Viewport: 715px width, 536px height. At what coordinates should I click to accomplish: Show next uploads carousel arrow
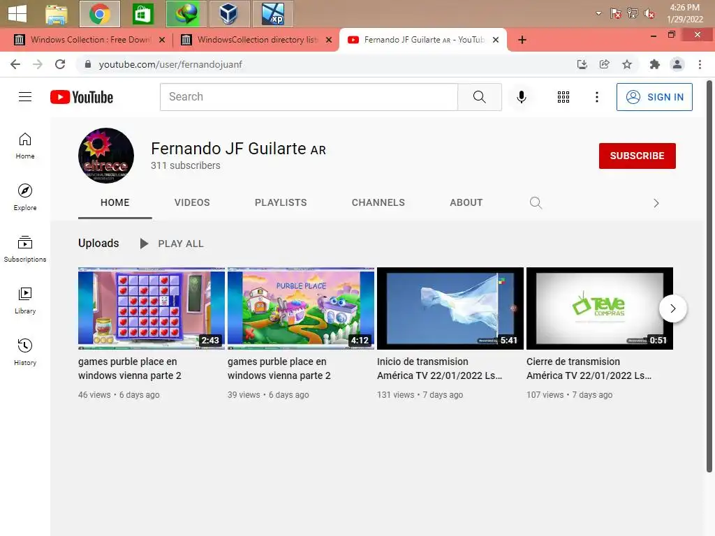(x=672, y=308)
